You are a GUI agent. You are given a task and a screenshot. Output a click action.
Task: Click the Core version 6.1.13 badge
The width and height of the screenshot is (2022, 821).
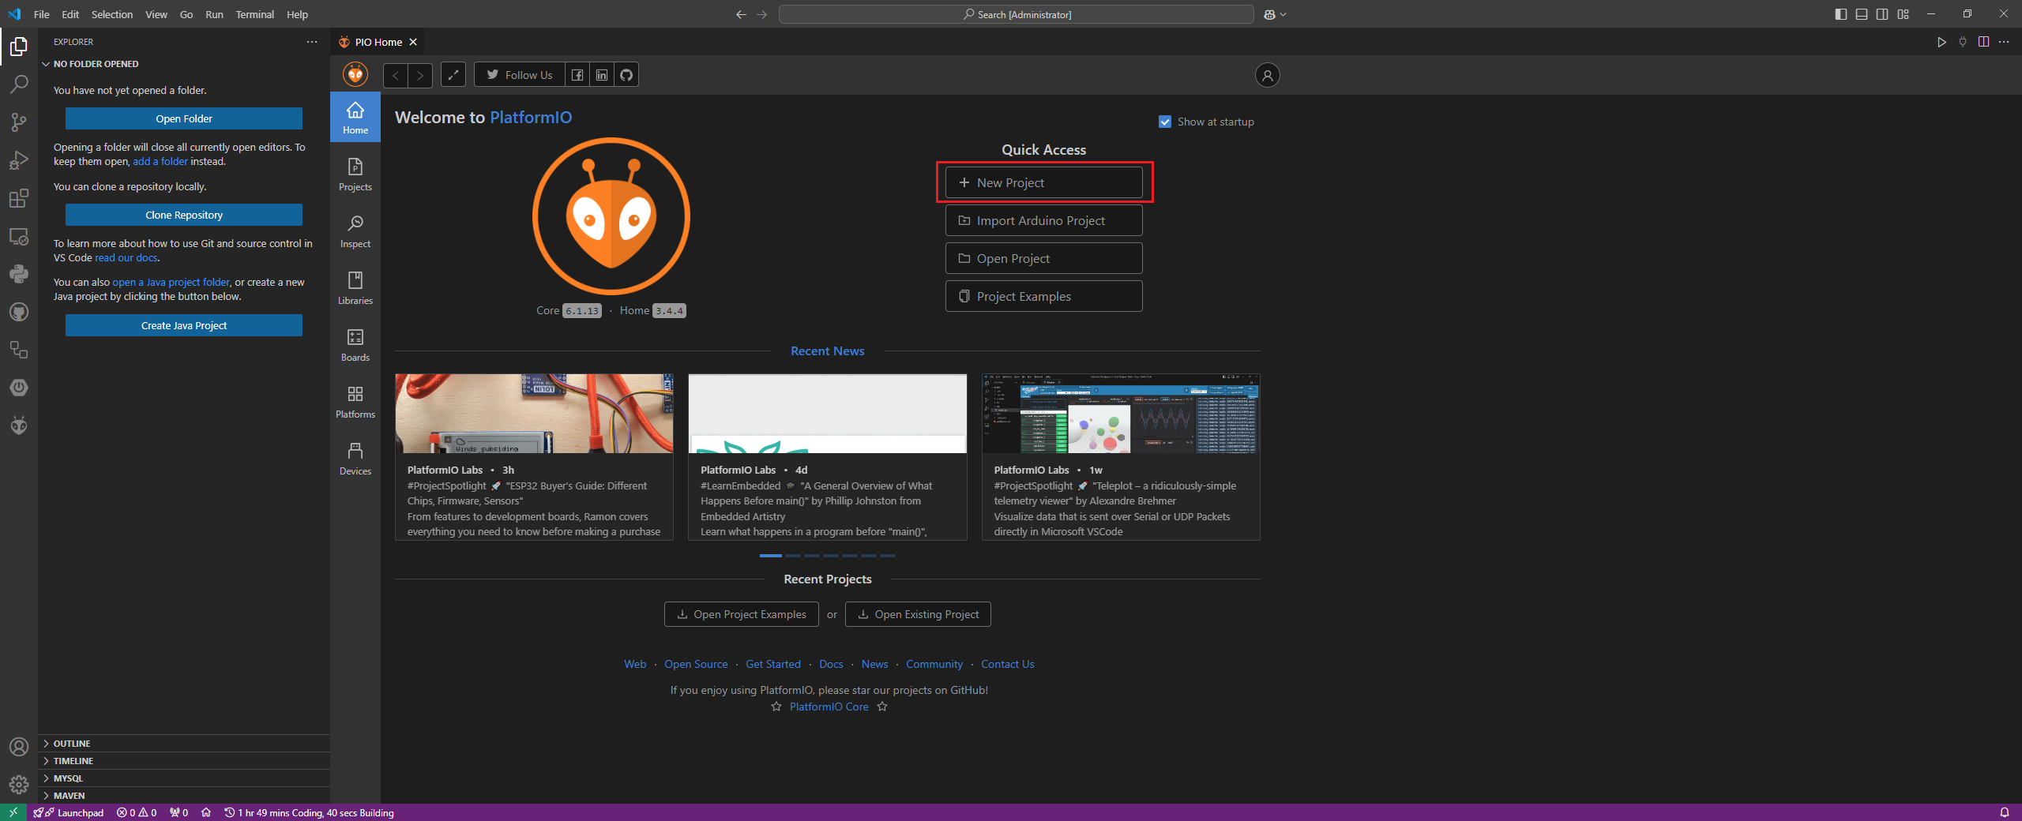pyautogui.click(x=582, y=311)
